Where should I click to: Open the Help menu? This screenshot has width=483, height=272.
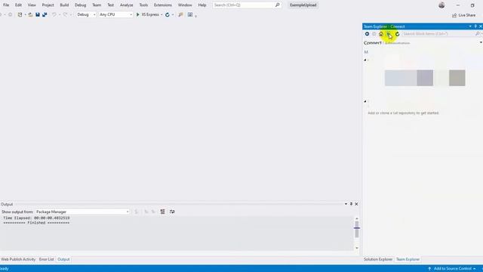pyautogui.click(x=202, y=5)
